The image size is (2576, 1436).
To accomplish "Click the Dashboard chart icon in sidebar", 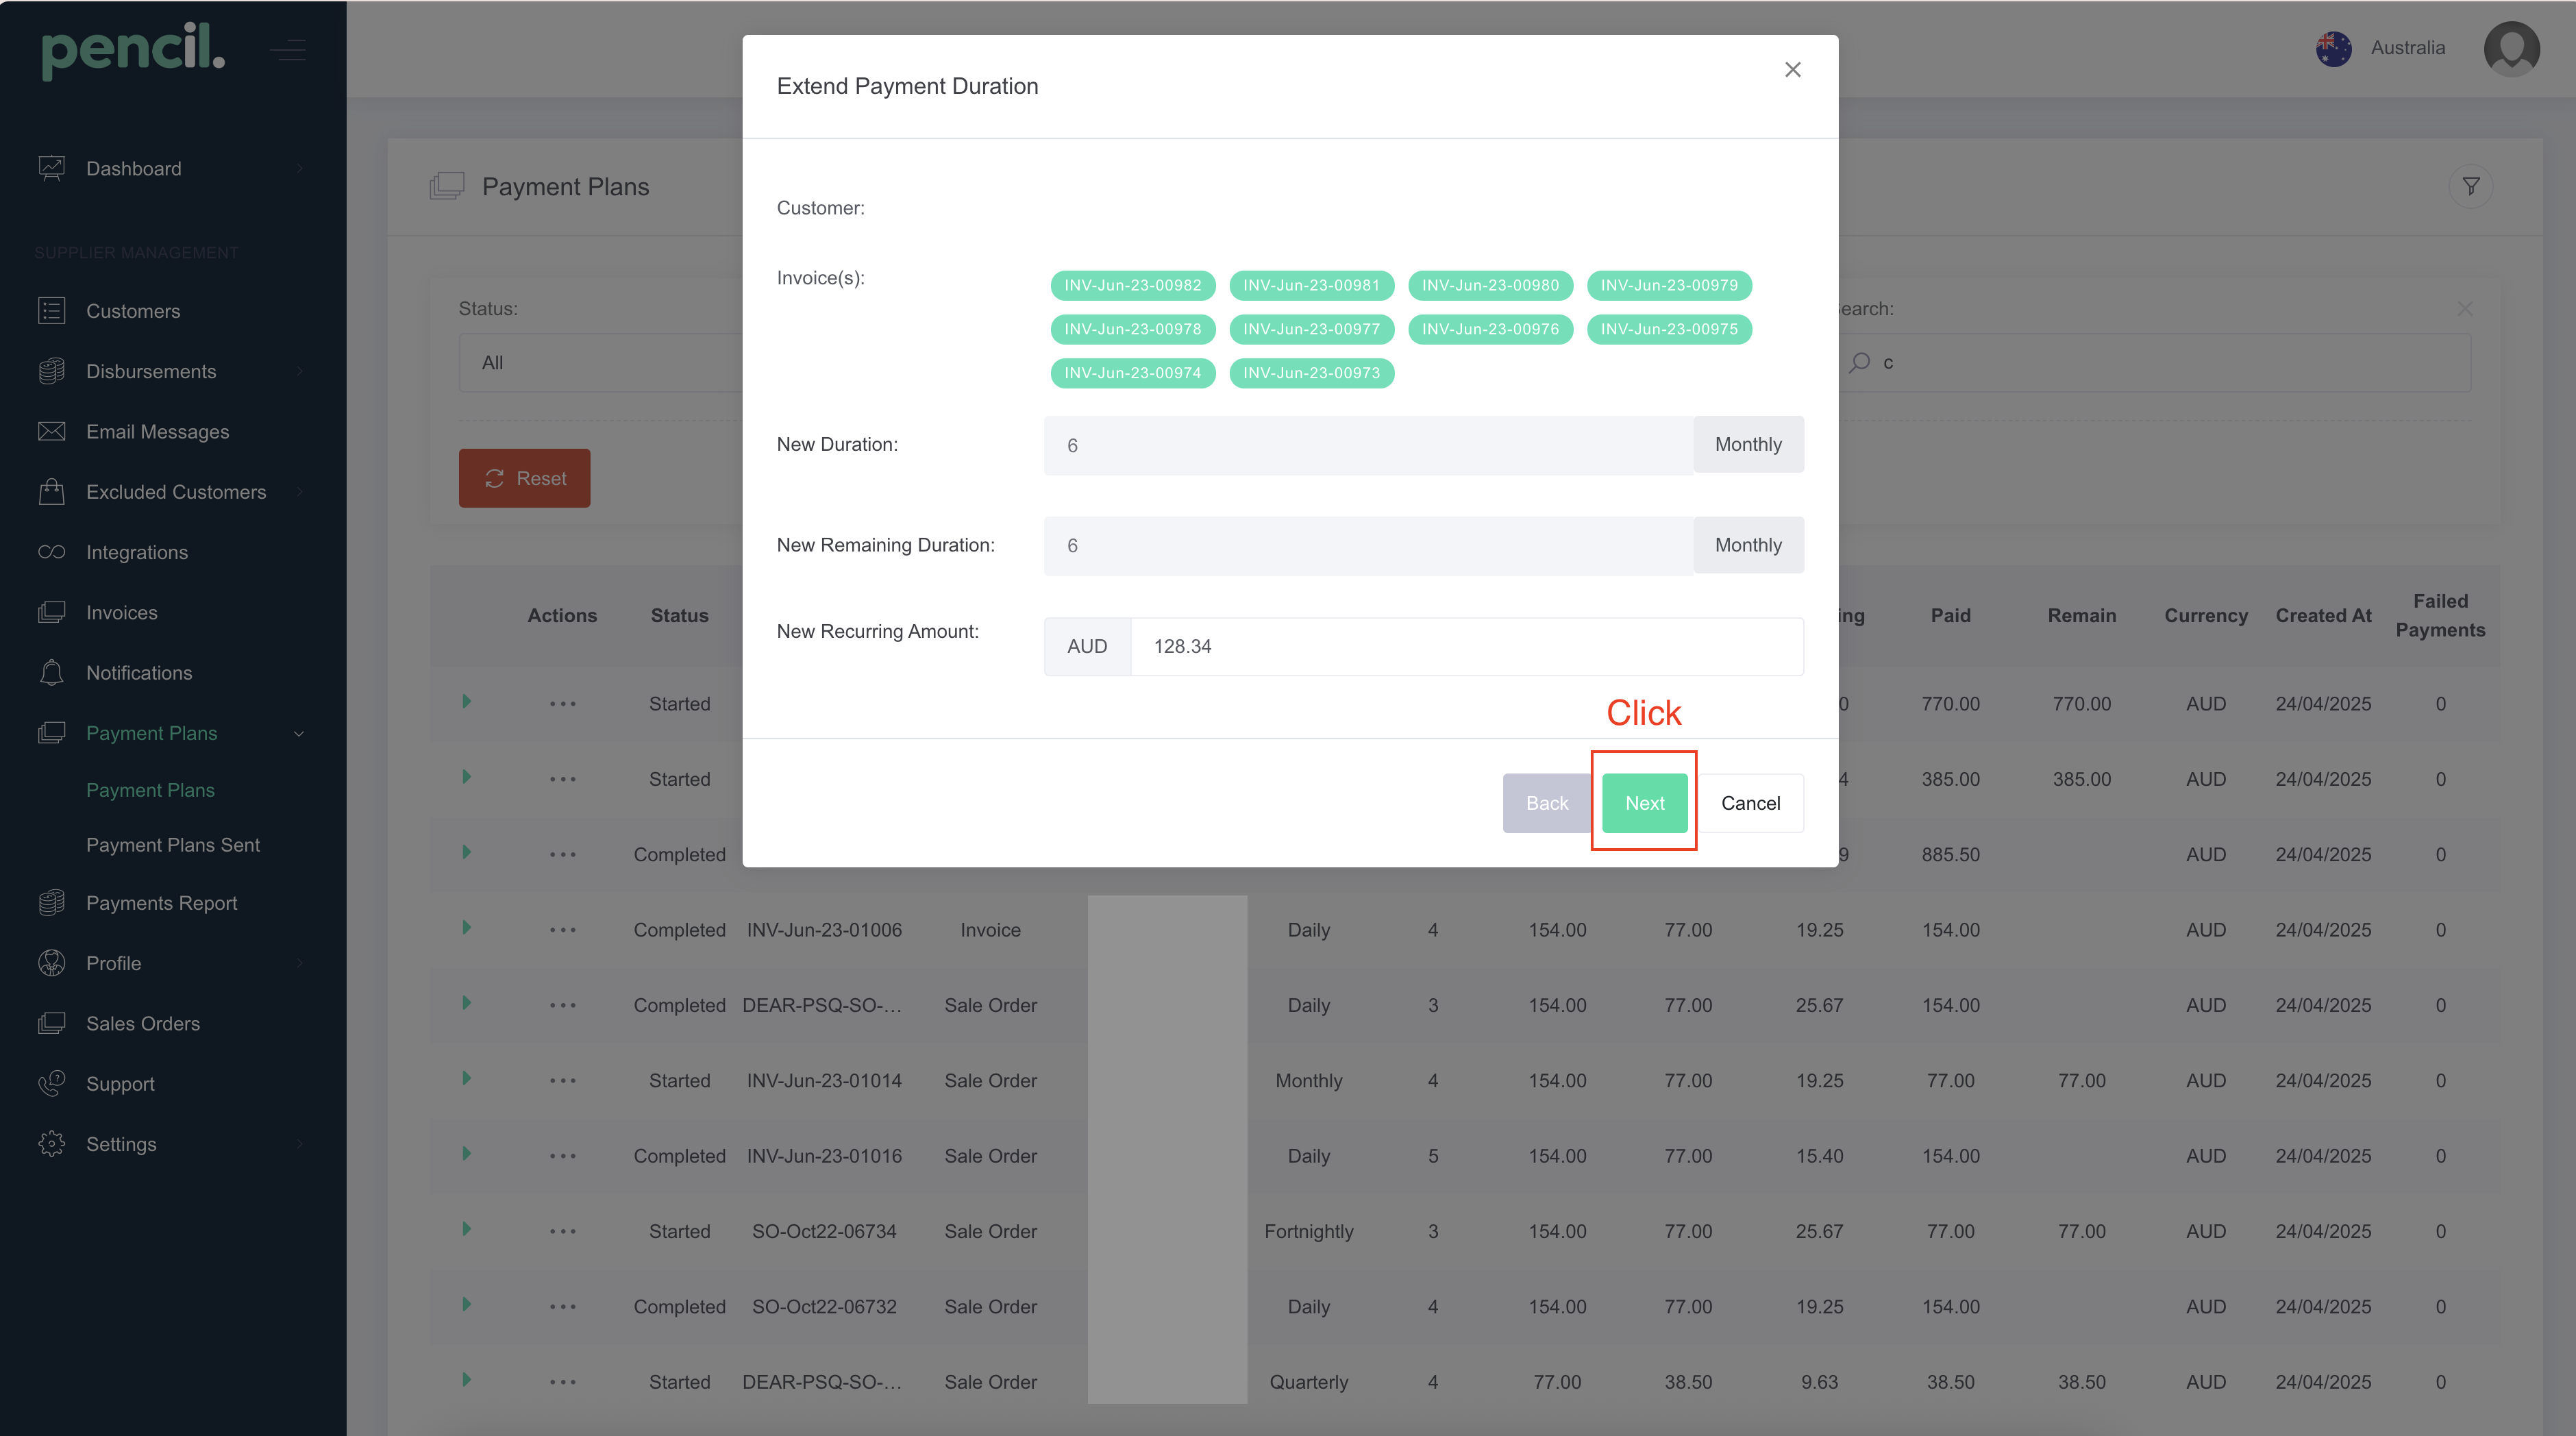I will click(x=51, y=168).
